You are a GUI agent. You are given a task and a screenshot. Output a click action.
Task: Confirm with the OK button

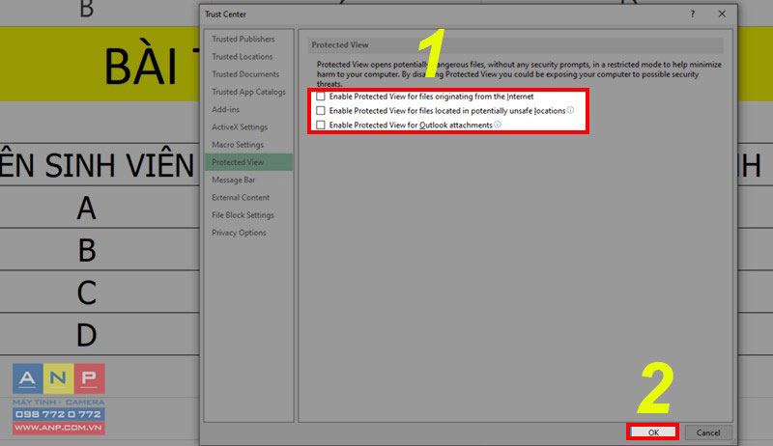click(x=653, y=432)
